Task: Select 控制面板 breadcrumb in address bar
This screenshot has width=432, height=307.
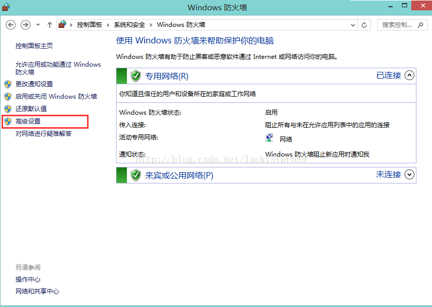Action: (90, 25)
